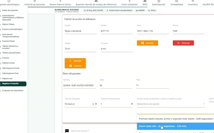
Task: Open Odontograma Final
Action: click(10, 73)
